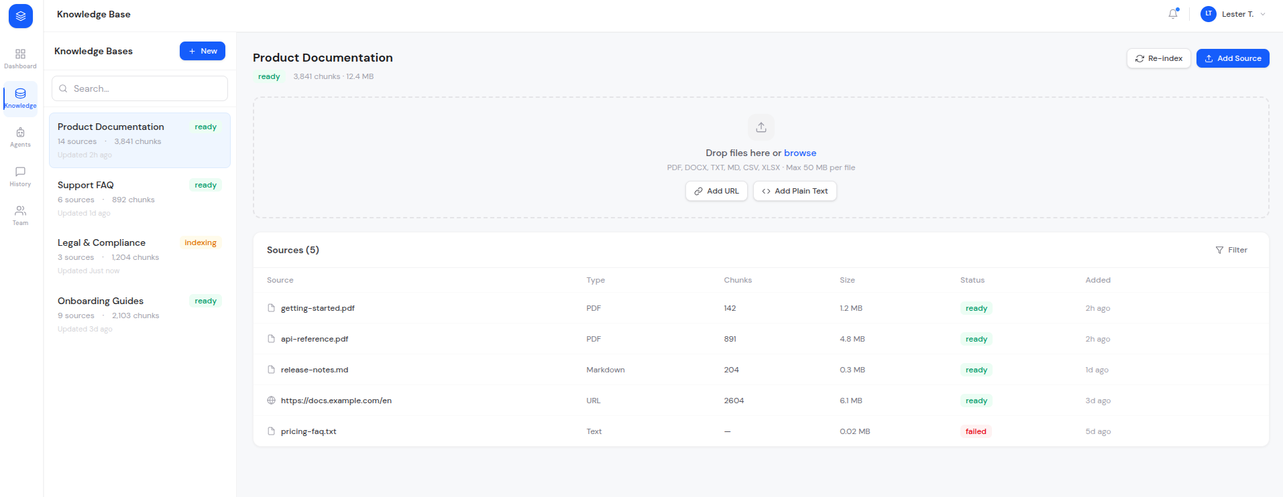Click the Add Plain Text button
Screen dimensions: 1283x497
coord(795,191)
